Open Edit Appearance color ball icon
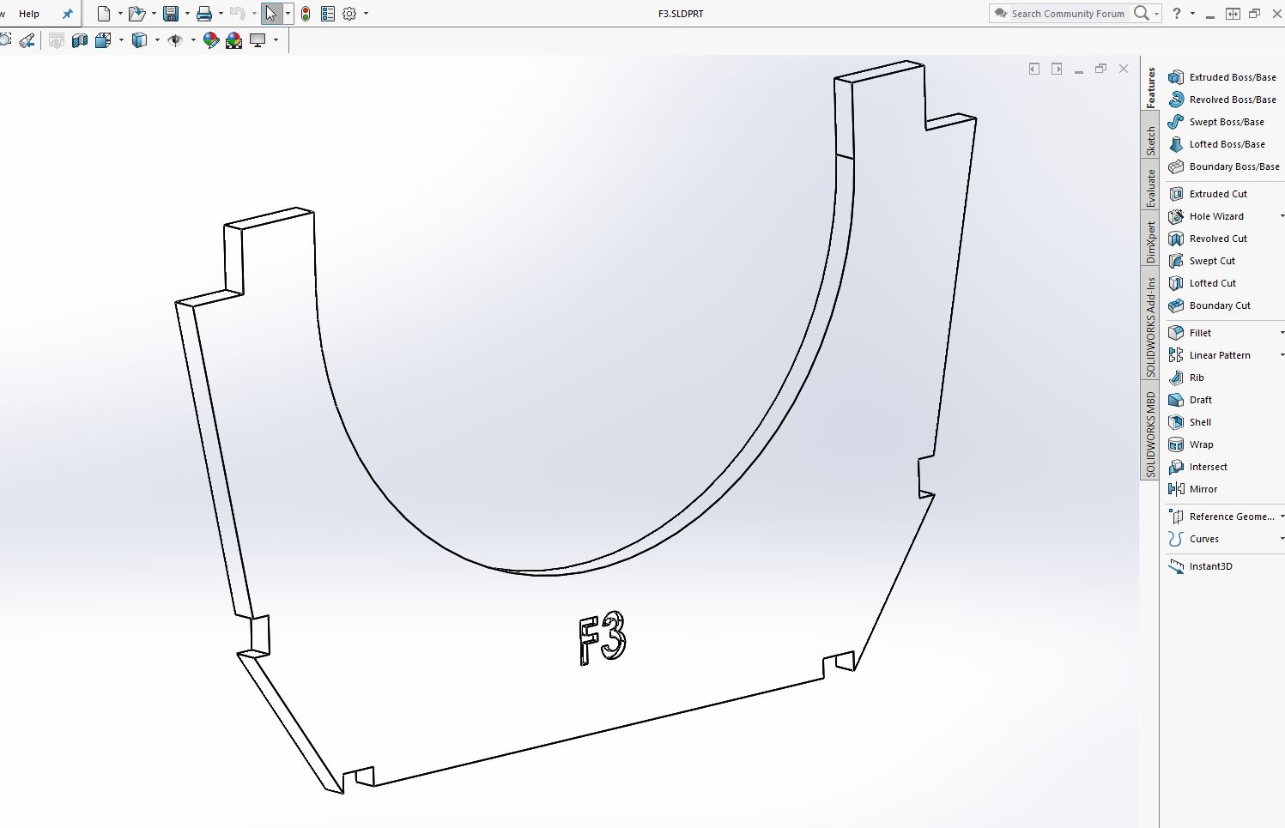The height and width of the screenshot is (828, 1285). [211, 40]
